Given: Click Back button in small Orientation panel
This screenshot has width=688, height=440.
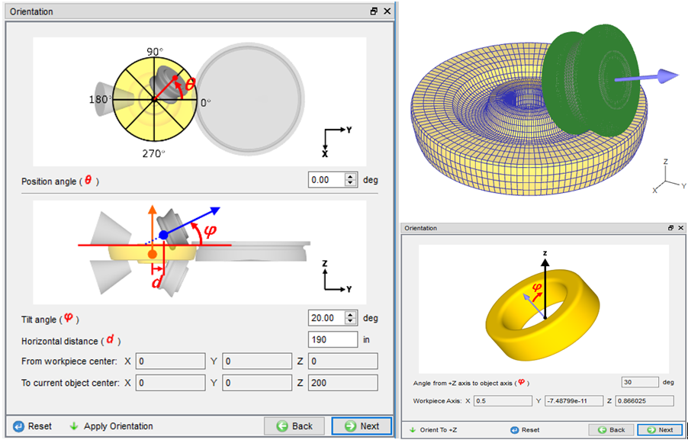Looking at the screenshot, I should point(609,429).
